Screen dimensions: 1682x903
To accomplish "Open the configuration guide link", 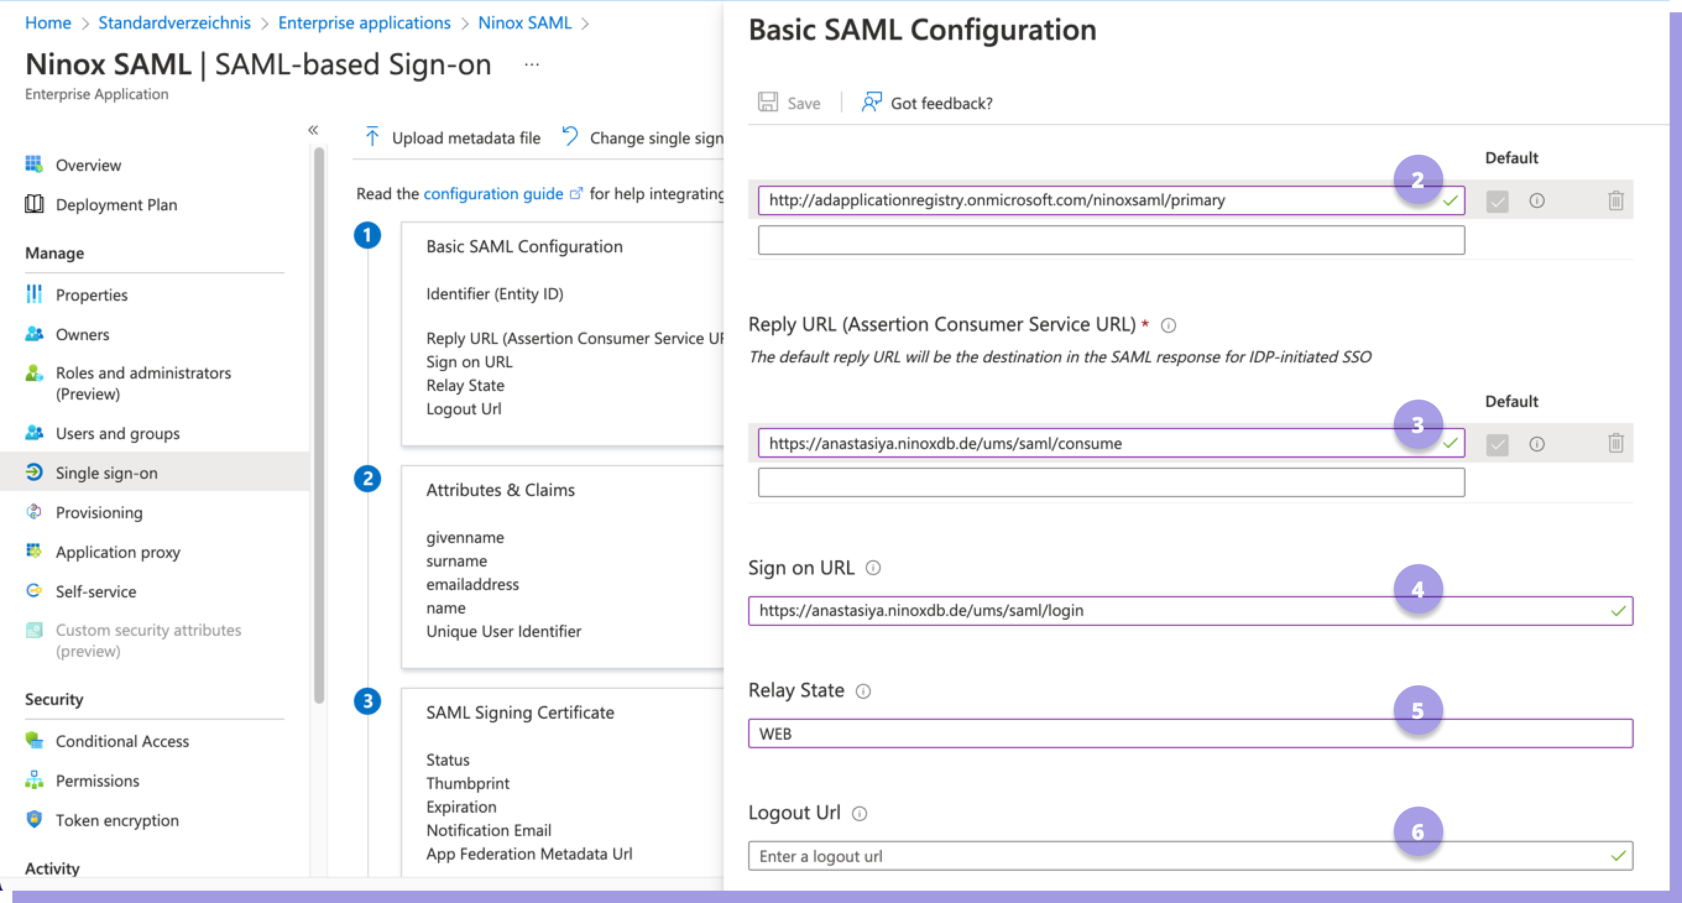I will [x=493, y=193].
